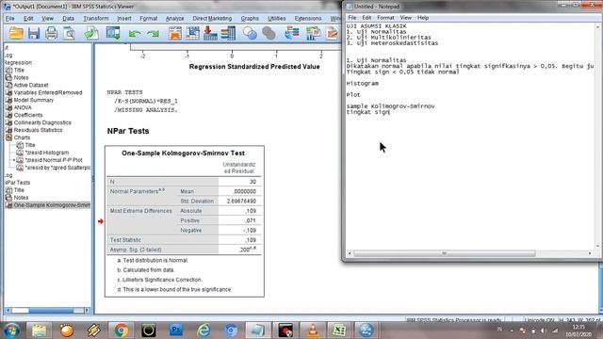The width and height of the screenshot is (603, 339).
Task: Open Excel from the taskbar
Action: 339,331
